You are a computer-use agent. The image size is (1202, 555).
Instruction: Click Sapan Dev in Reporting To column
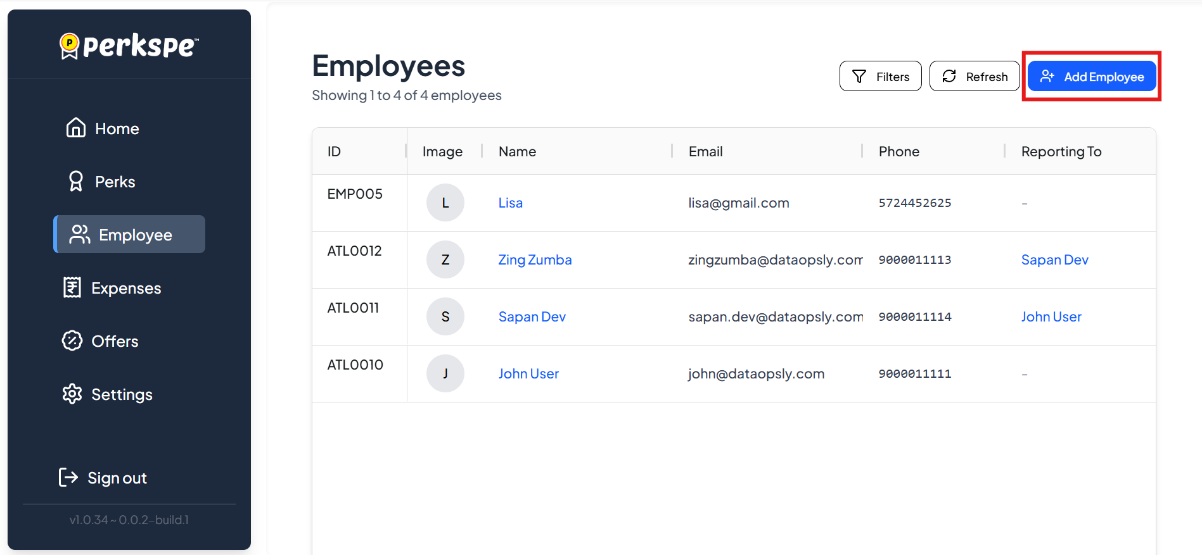click(x=1054, y=260)
